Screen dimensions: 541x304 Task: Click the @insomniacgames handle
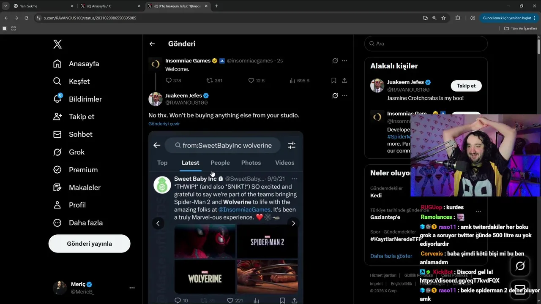(250, 61)
